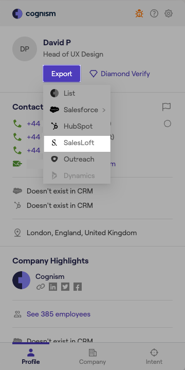The image size is (185, 370).
Task: Open the Cognism LinkedIn icon
Action: [x=53, y=287]
